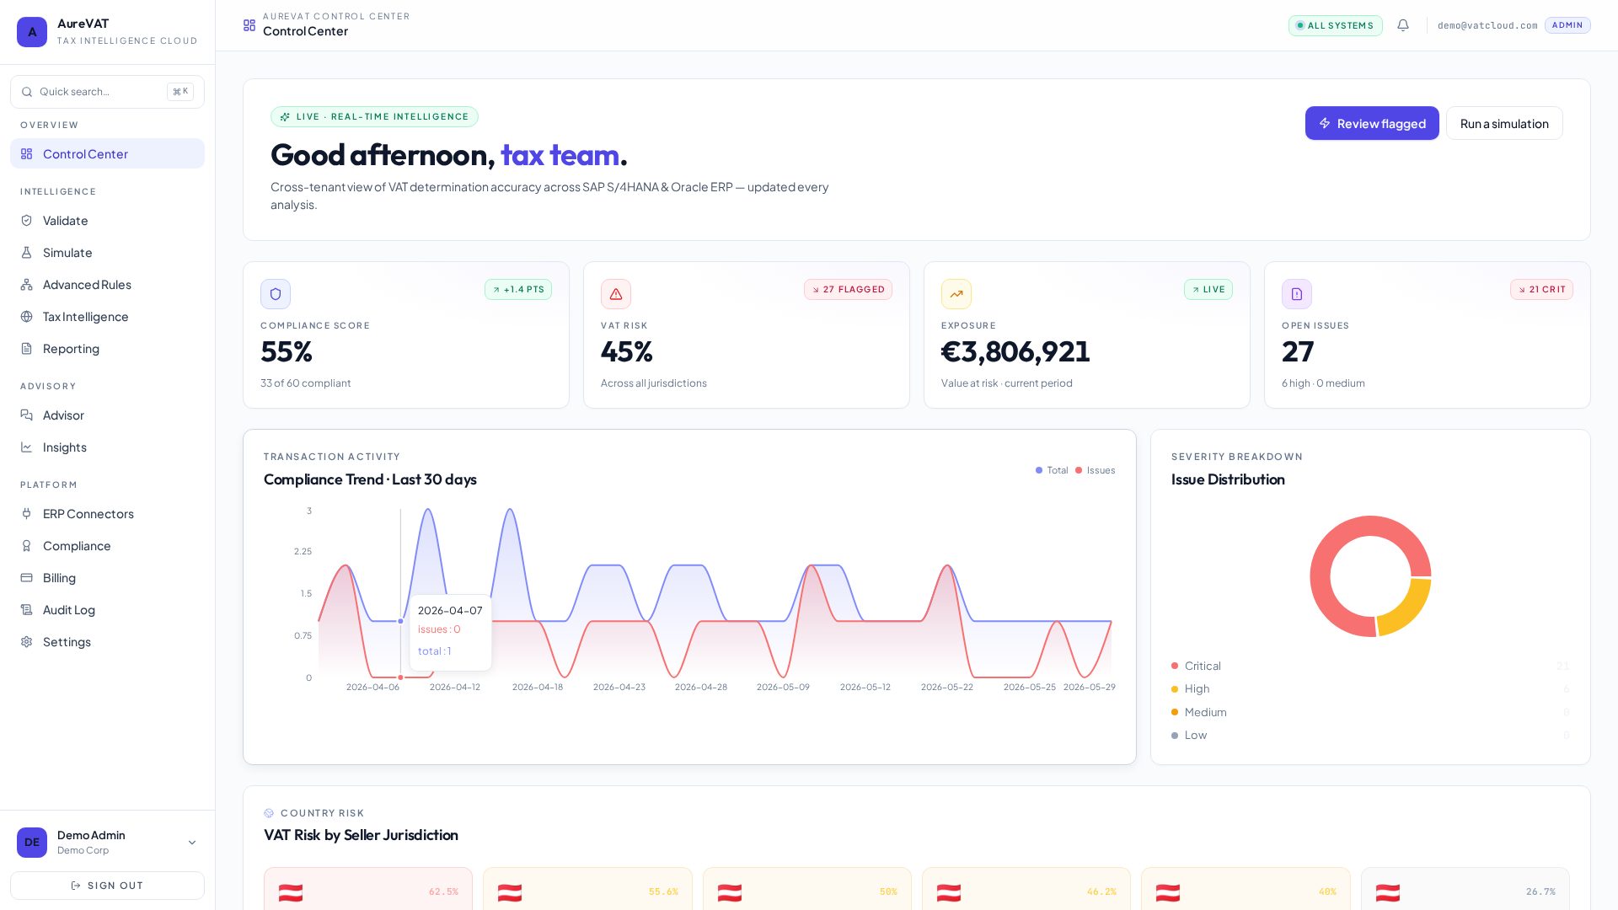The width and height of the screenshot is (1618, 910).
Task: Click the 2026-04-07 data point on chart
Action: click(x=400, y=621)
